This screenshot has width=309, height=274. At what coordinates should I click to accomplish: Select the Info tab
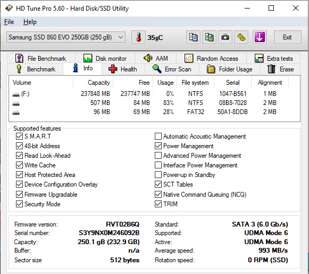(82, 68)
